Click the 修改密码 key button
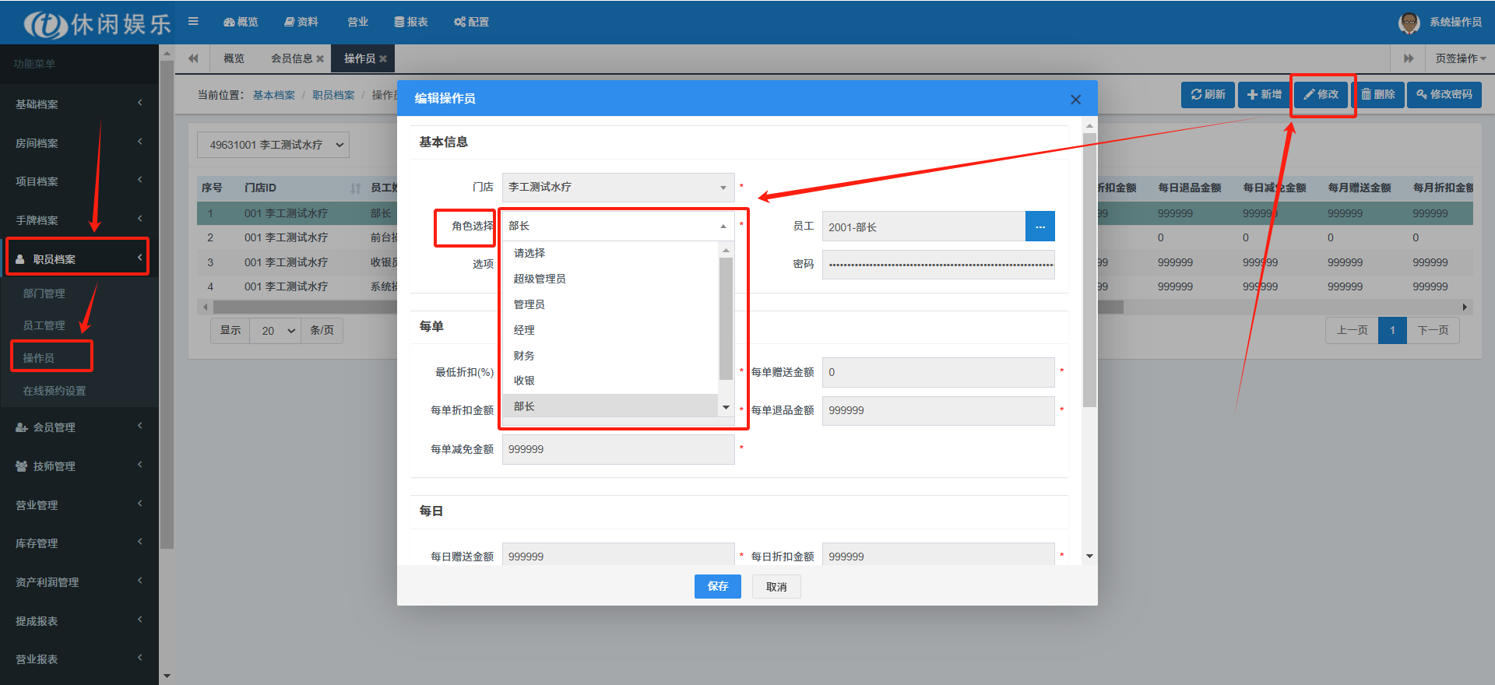The height and width of the screenshot is (685, 1495). (x=1444, y=94)
